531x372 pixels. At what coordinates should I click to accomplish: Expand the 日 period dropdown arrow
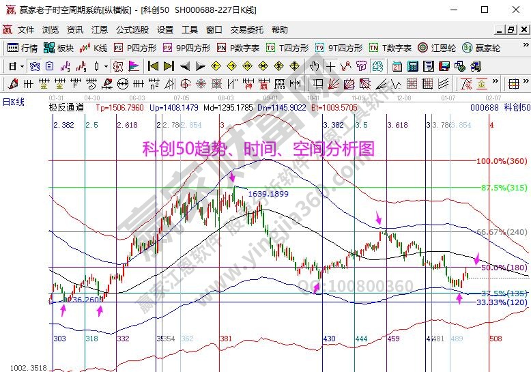pyautogui.click(x=22, y=66)
